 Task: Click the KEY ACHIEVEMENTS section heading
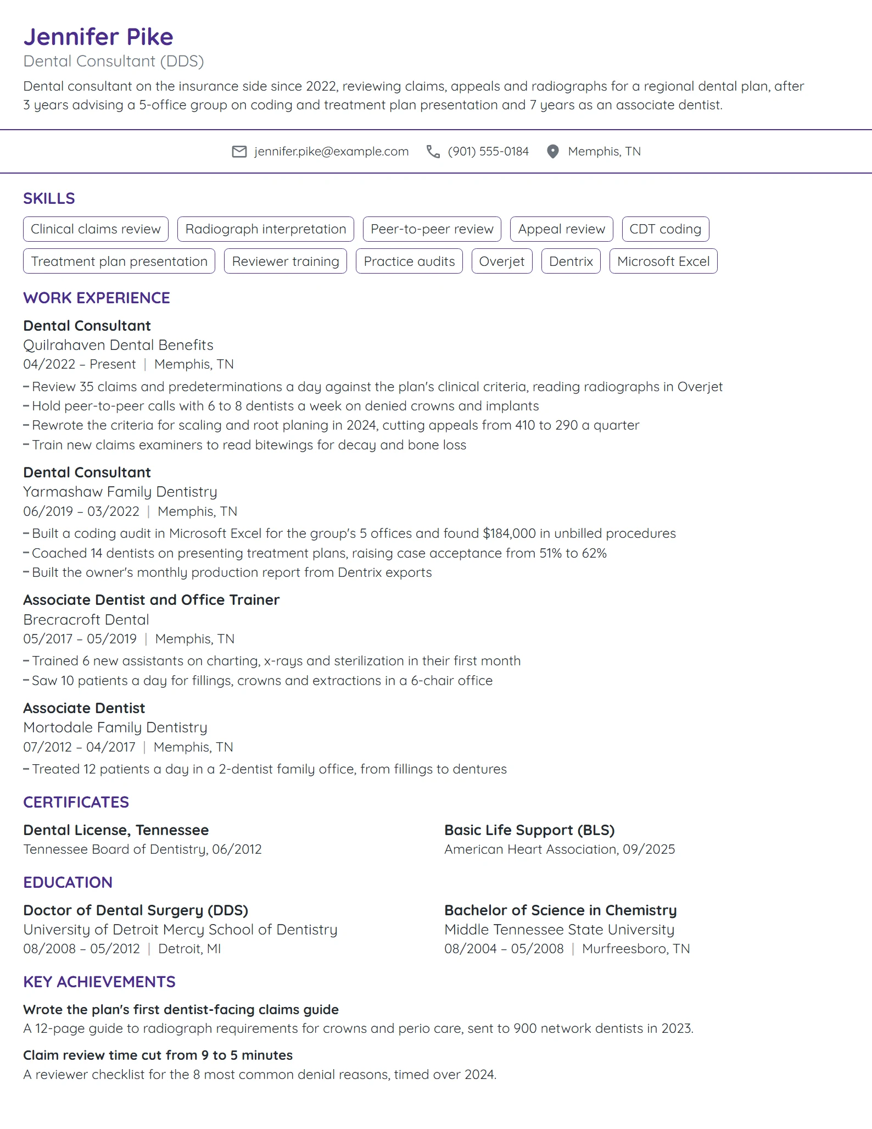click(99, 982)
